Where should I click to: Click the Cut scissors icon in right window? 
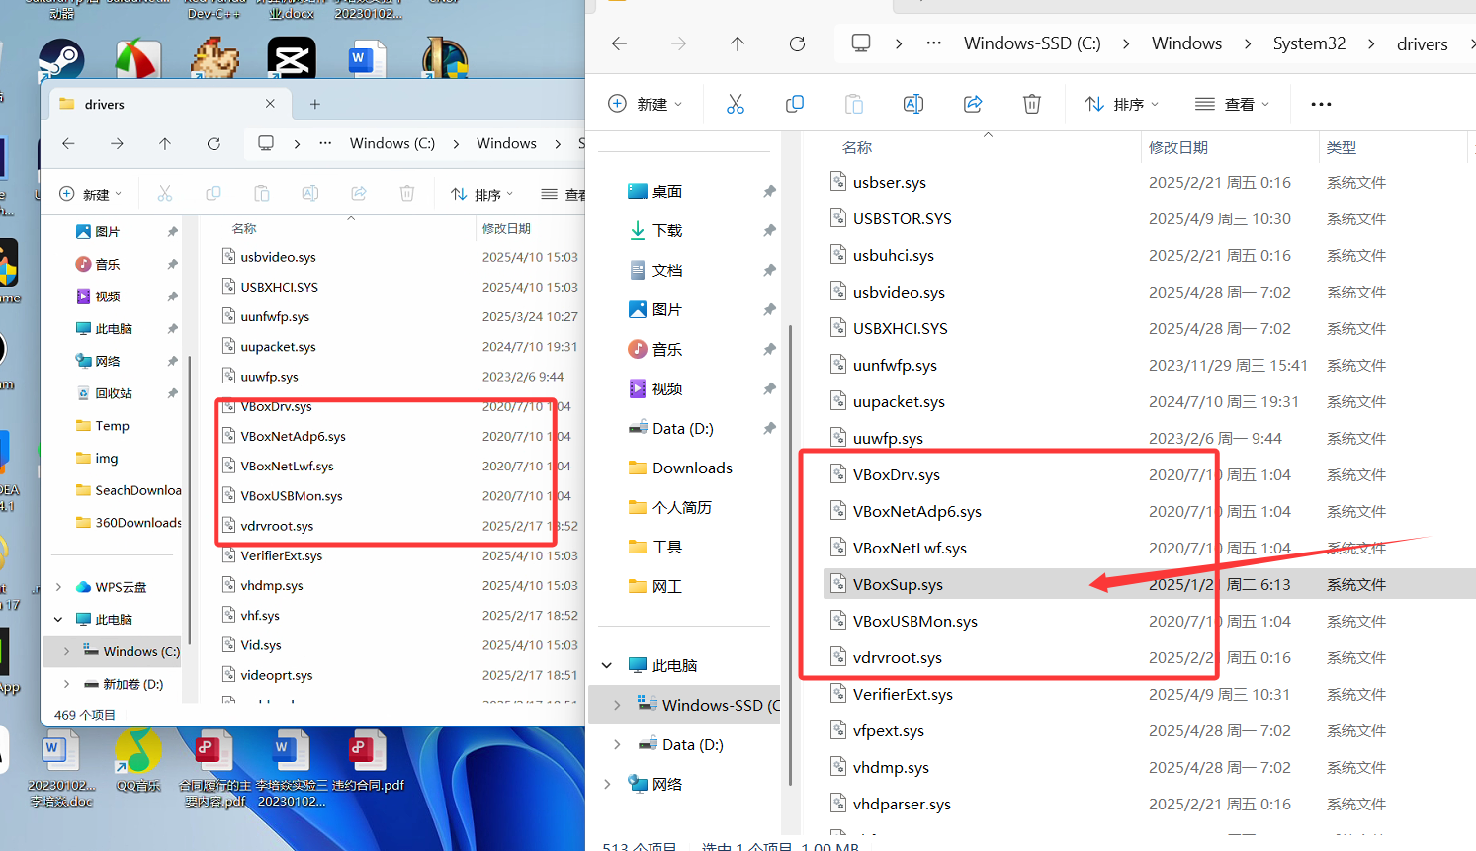click(736, 104)
